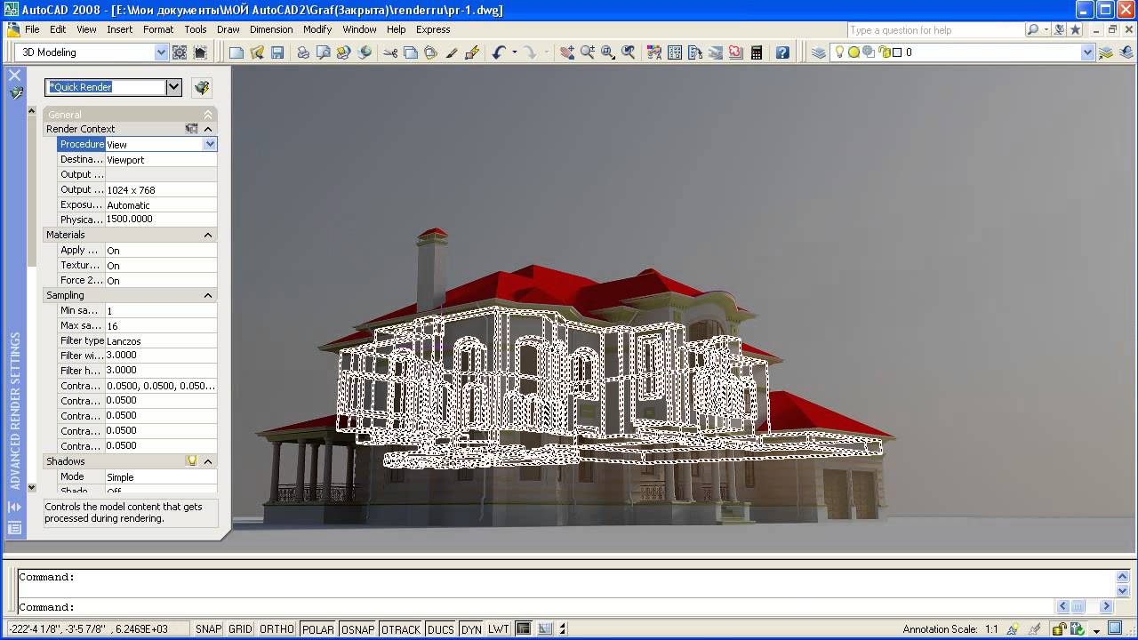Toggle GRID display in status bar
The width and height of the screenshot is (1138, 640).
(x=240, y=629)
